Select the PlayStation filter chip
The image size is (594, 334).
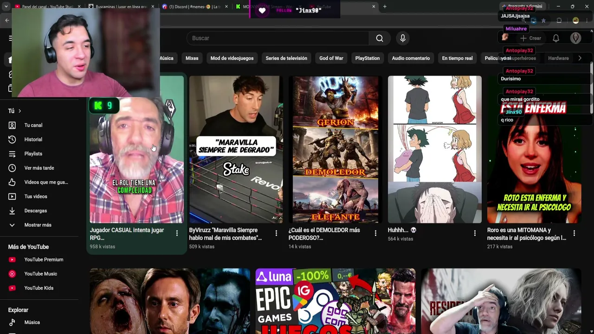368,58
